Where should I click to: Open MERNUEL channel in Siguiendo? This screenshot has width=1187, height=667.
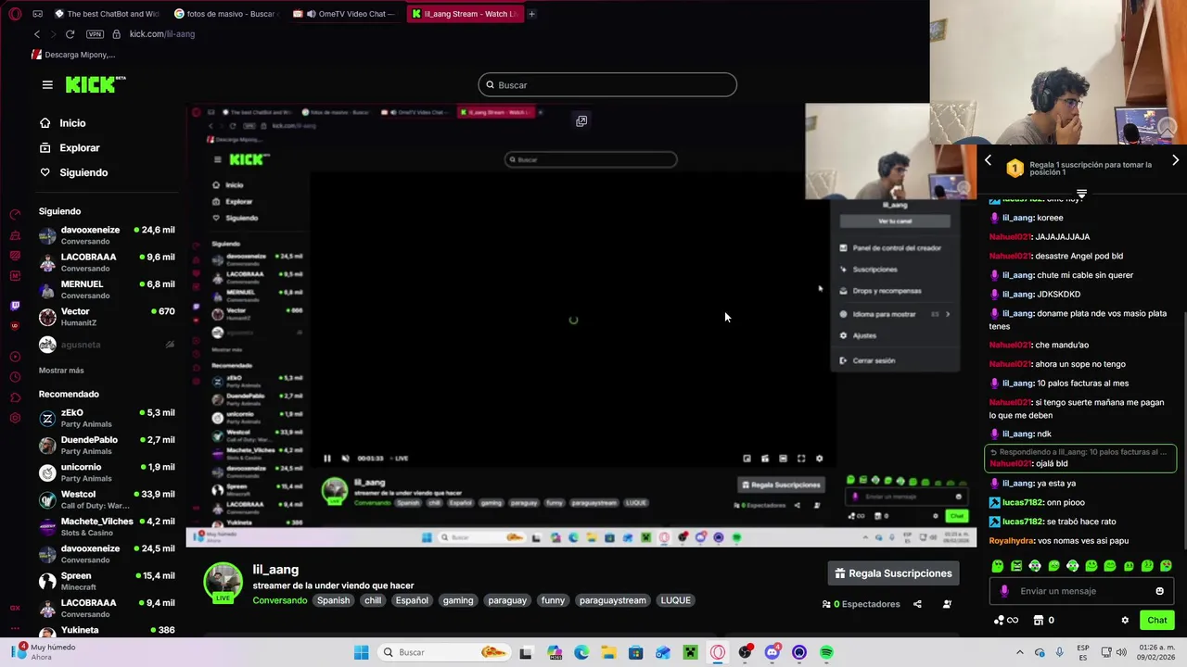(107, 289)
